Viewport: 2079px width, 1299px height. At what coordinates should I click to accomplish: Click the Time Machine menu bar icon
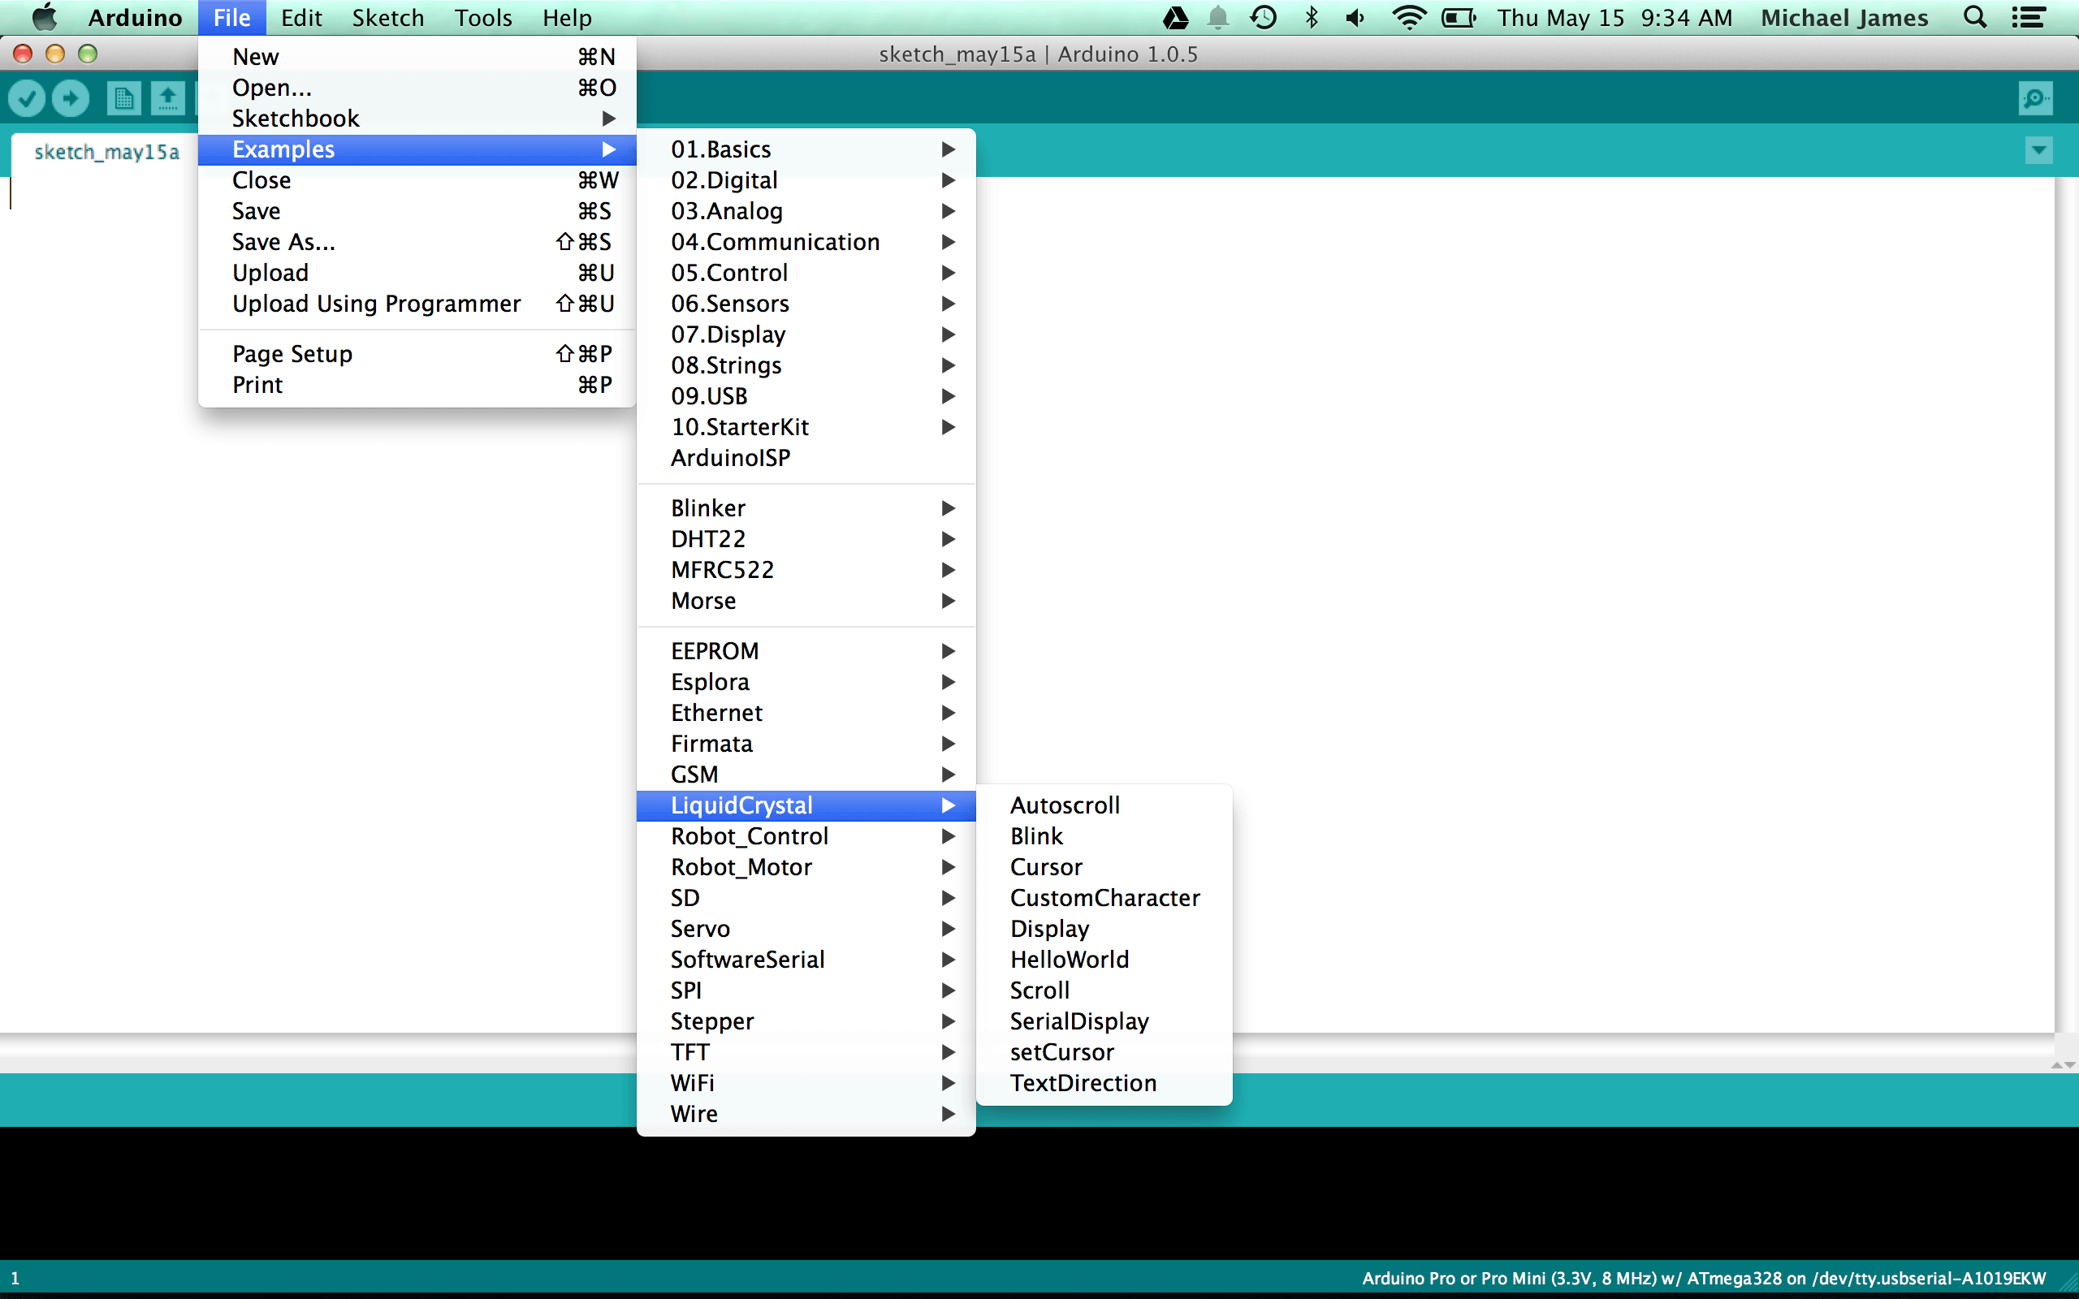[1263, 18]
